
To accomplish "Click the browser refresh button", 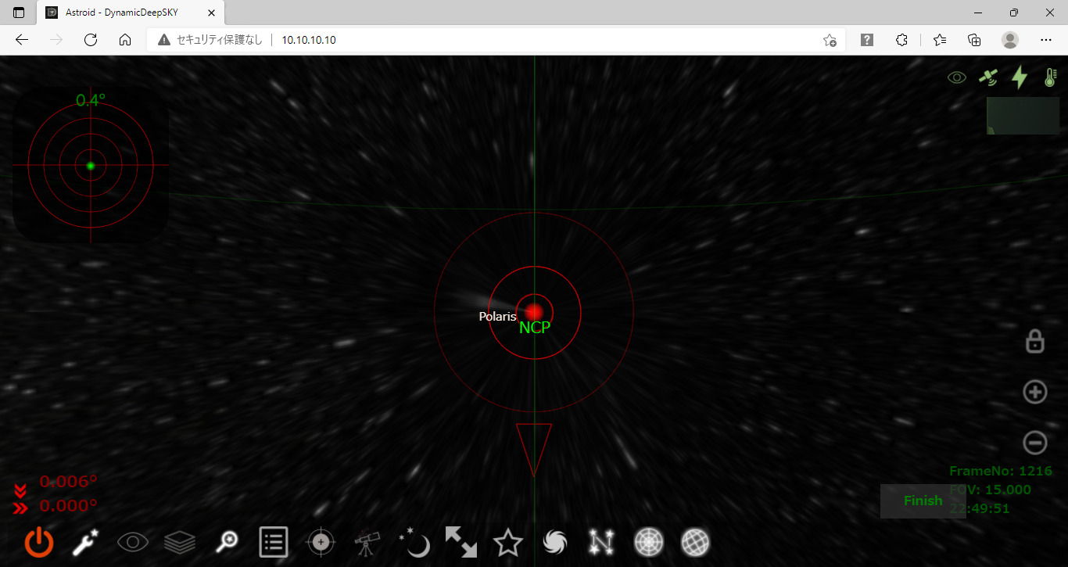I will tap(91, 40).
